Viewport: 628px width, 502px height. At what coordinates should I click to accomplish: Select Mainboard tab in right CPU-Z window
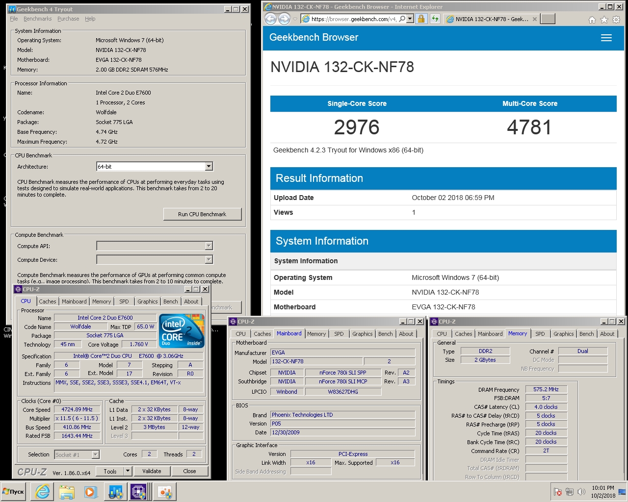pos(490,334)
